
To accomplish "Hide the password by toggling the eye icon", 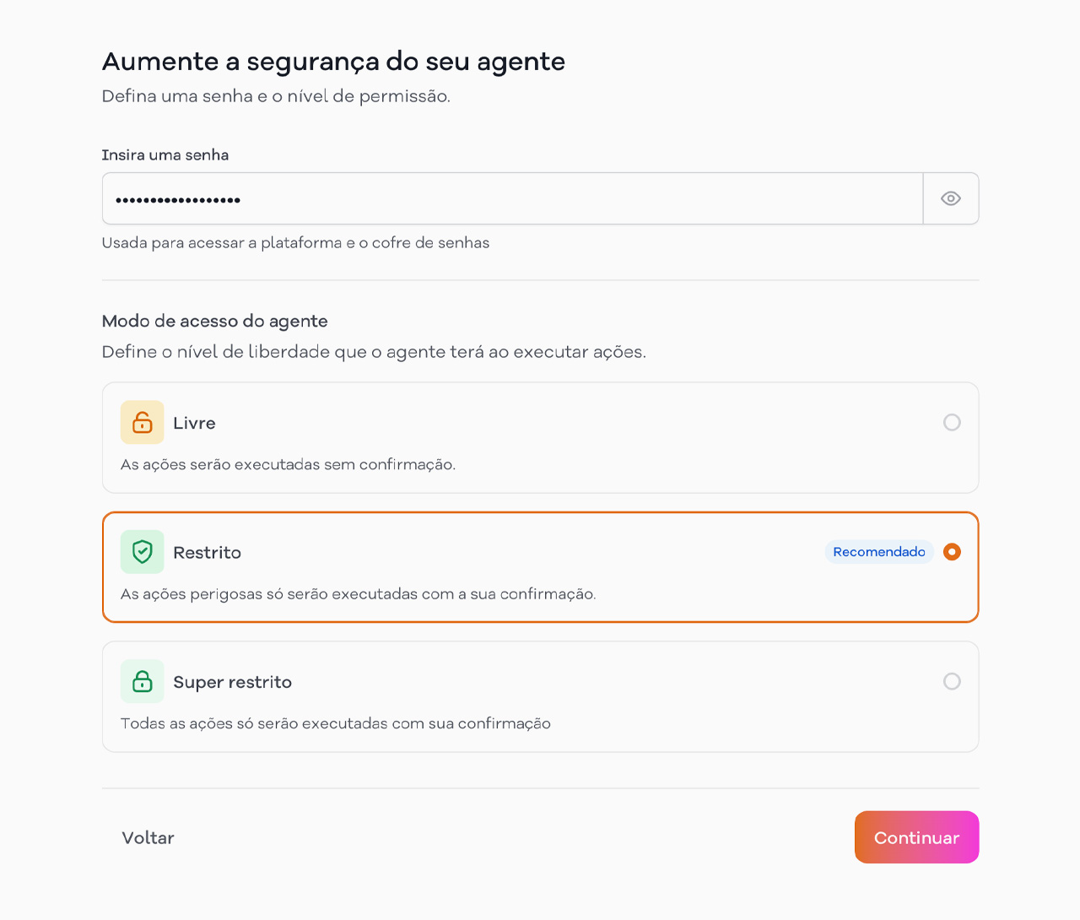I will click(951, 198).
